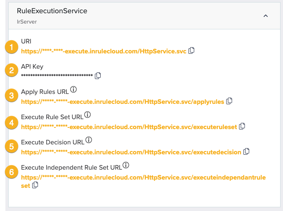Show info for Execute Decision URL

[89, 140]
